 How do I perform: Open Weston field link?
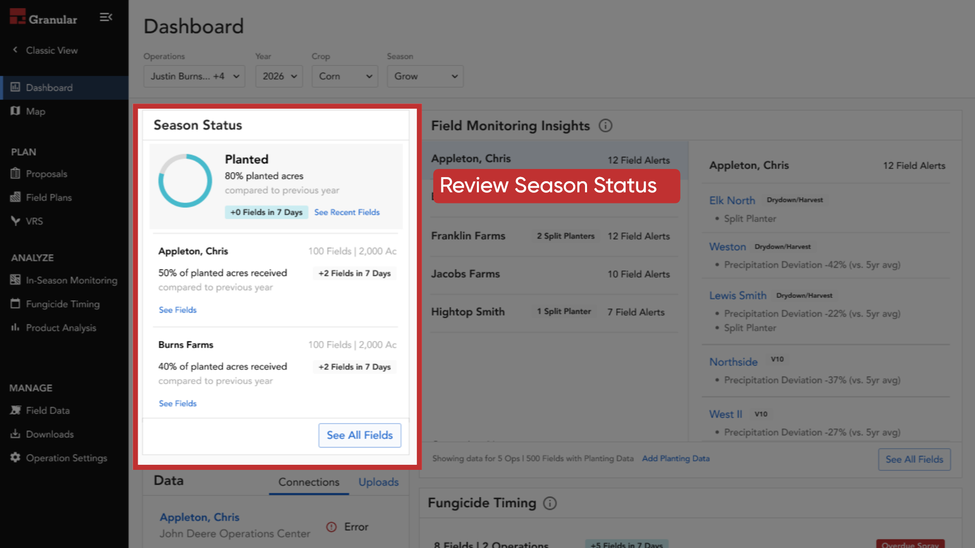(x=727, y=247)
